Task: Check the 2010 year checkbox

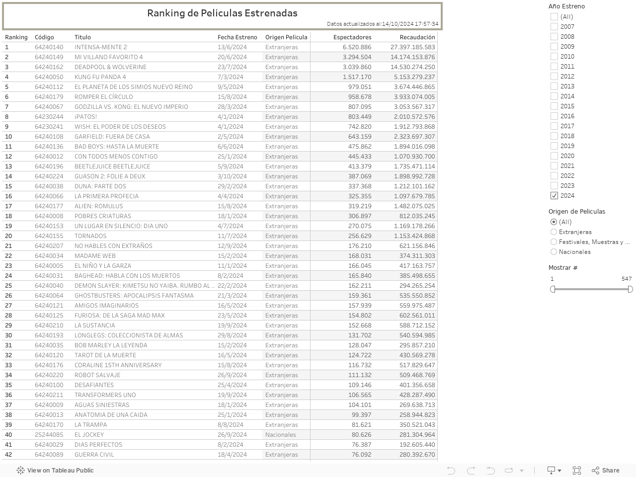Action: (x=554, y=56)
